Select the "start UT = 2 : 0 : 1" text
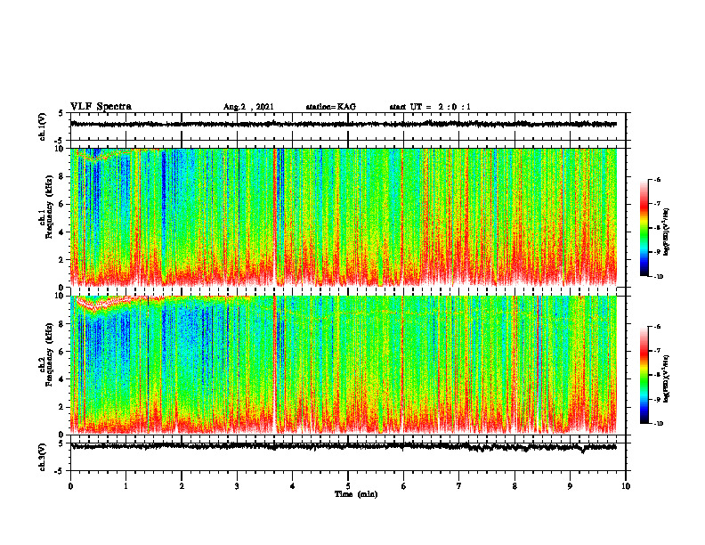This screenshot has width=705, height=545. pyautogui.click(x=430, y=107)
